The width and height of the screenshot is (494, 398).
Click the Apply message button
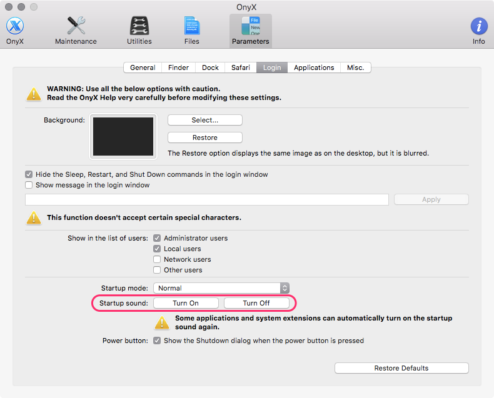pyautogui.click(x=431, y=200)
